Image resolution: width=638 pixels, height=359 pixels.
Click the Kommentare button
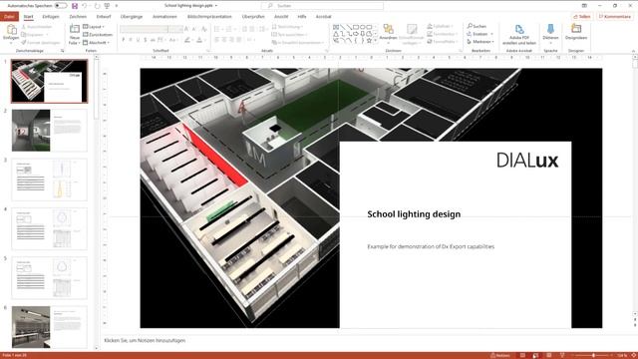coord(615,17)
